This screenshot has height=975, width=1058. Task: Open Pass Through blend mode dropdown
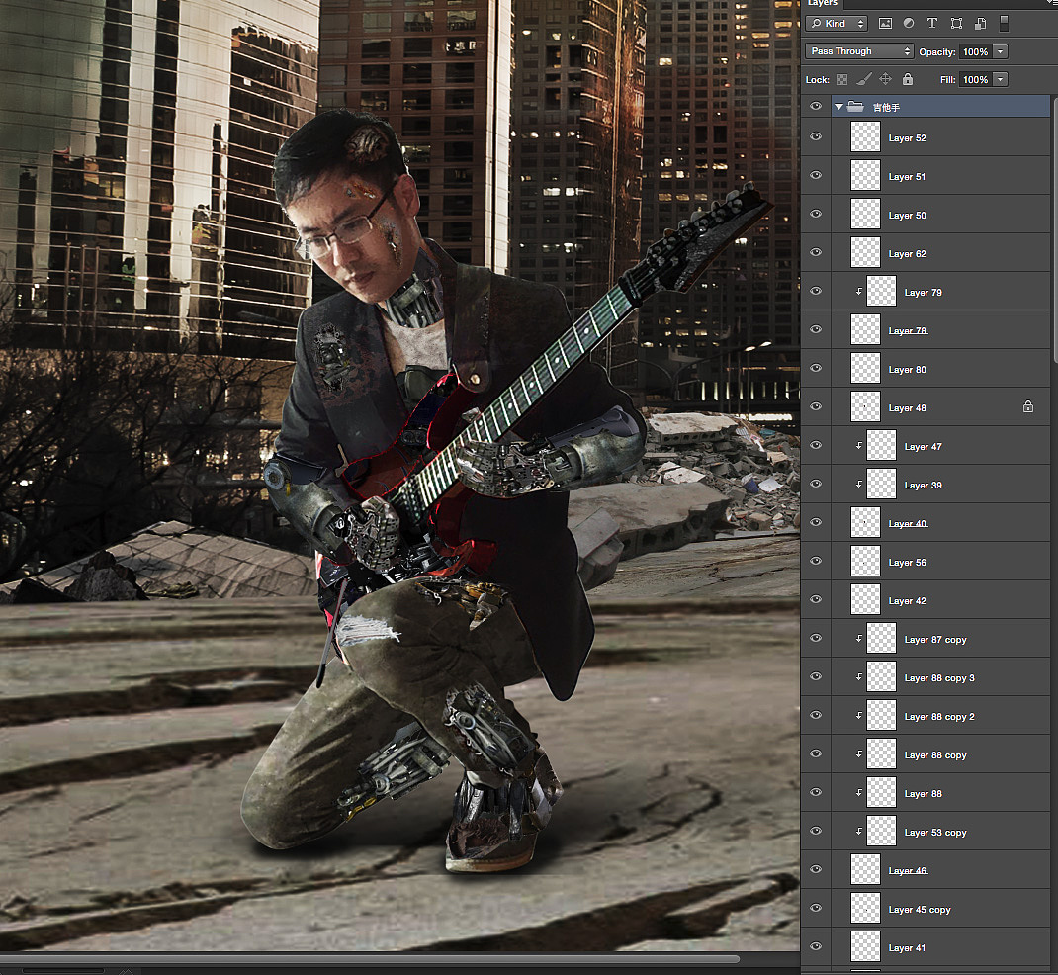pyautogui.click(x=859, y=51)
